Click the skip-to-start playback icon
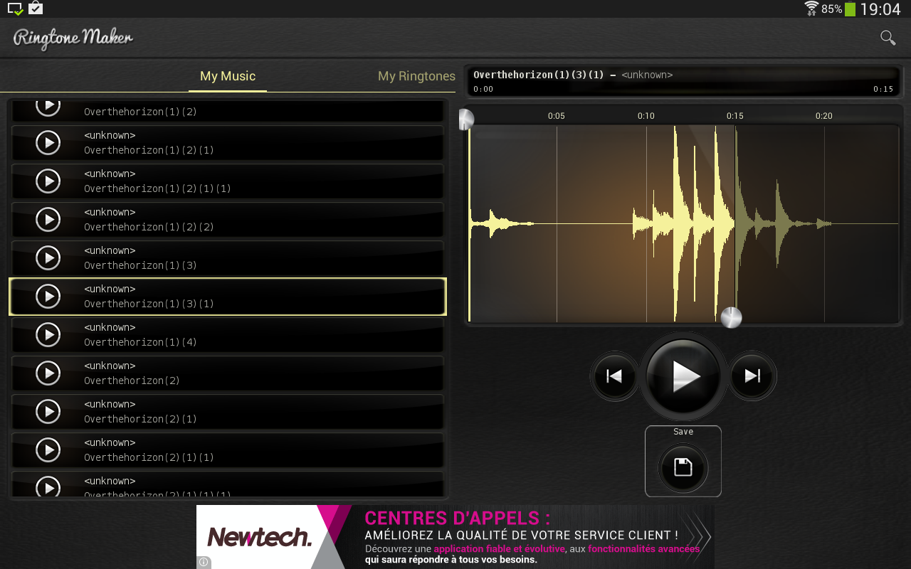 (614, 376)
